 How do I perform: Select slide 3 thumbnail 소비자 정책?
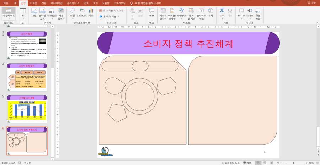click(27, 45)
